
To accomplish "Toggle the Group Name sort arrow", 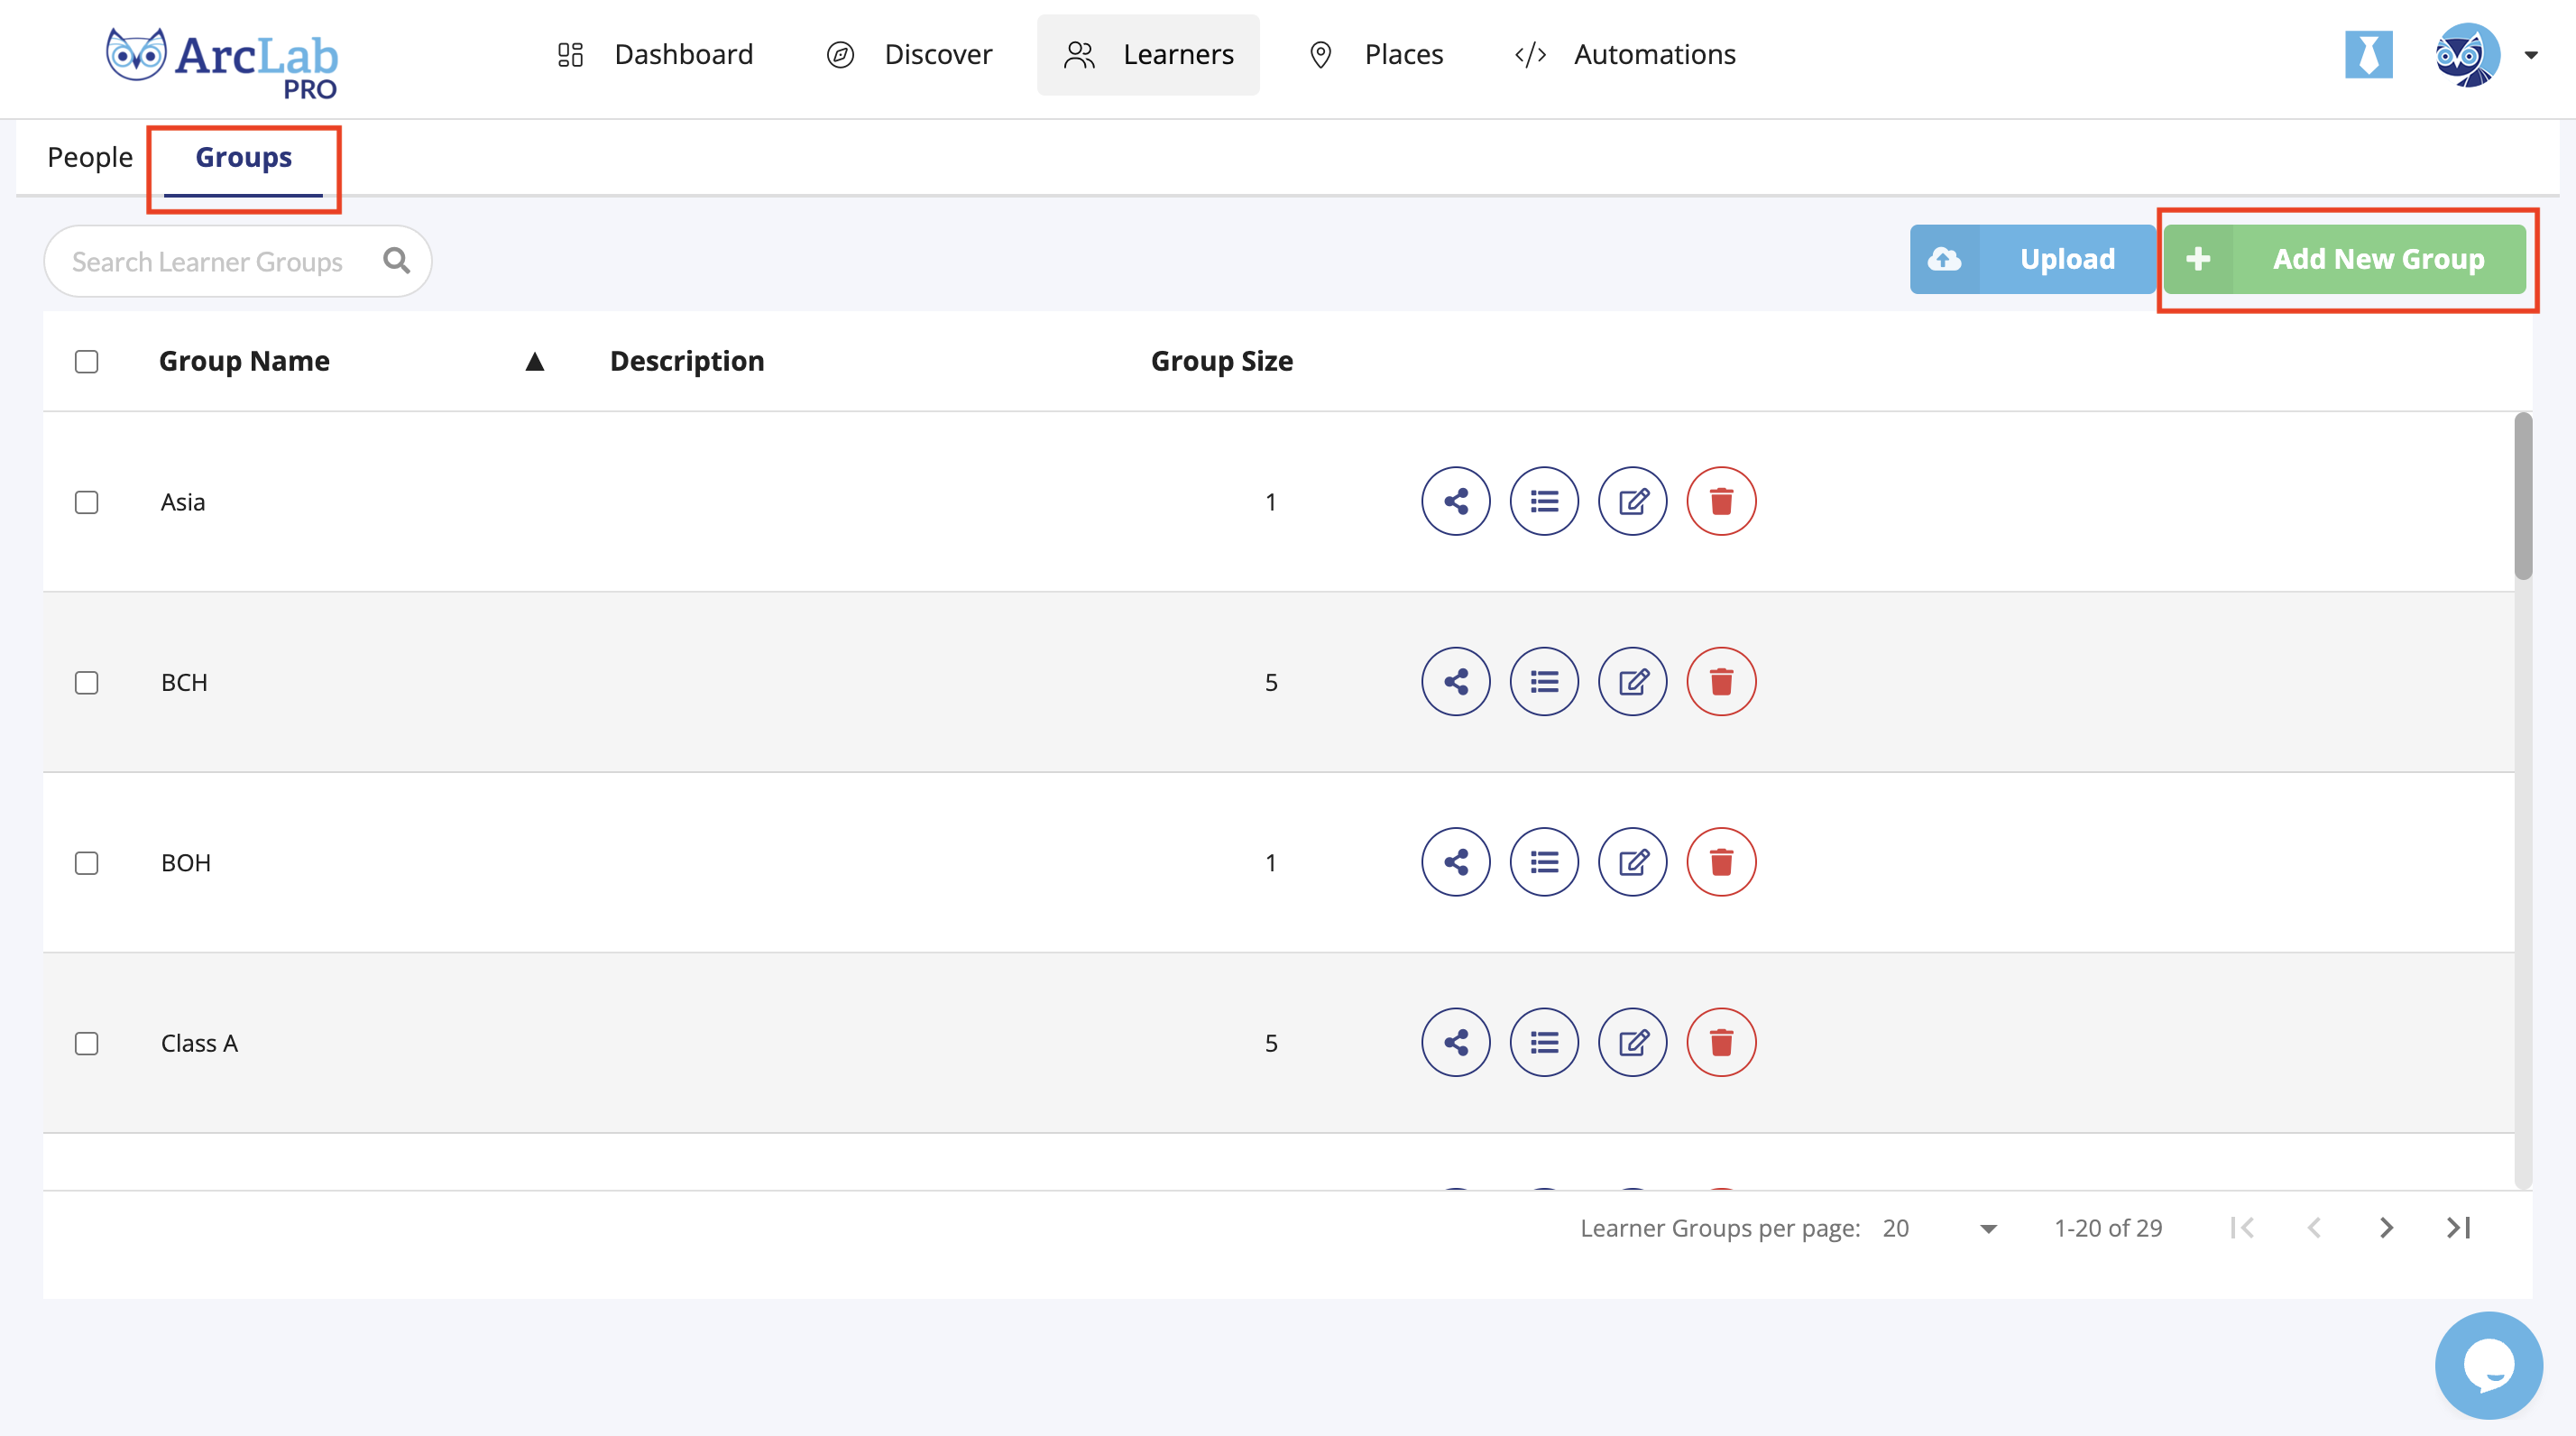I will [535, 361].
